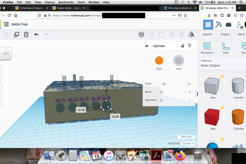246x164 pixels.
Task: Click the Import button
Action: coord(207,34)
